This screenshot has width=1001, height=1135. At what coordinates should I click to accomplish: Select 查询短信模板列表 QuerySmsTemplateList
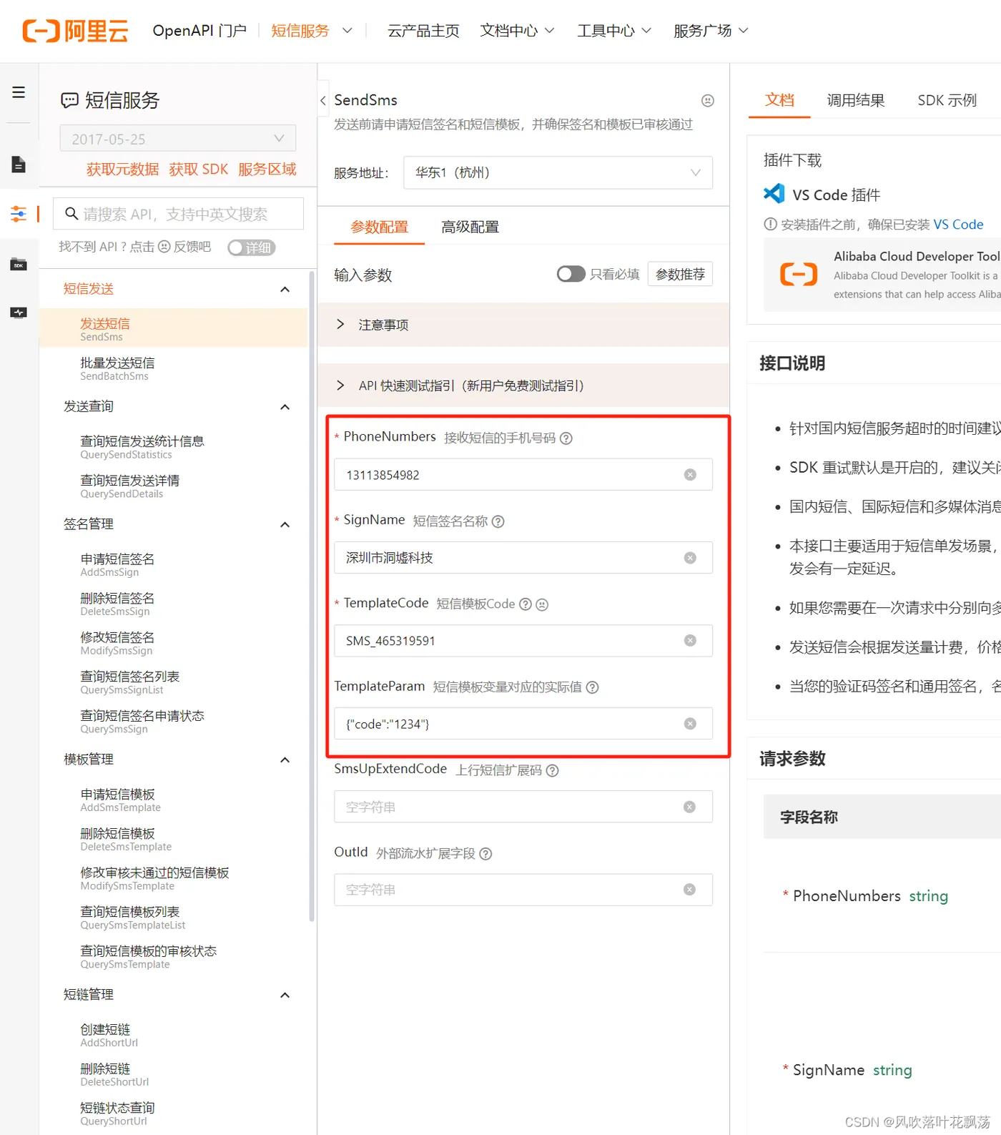pos(174,918)
